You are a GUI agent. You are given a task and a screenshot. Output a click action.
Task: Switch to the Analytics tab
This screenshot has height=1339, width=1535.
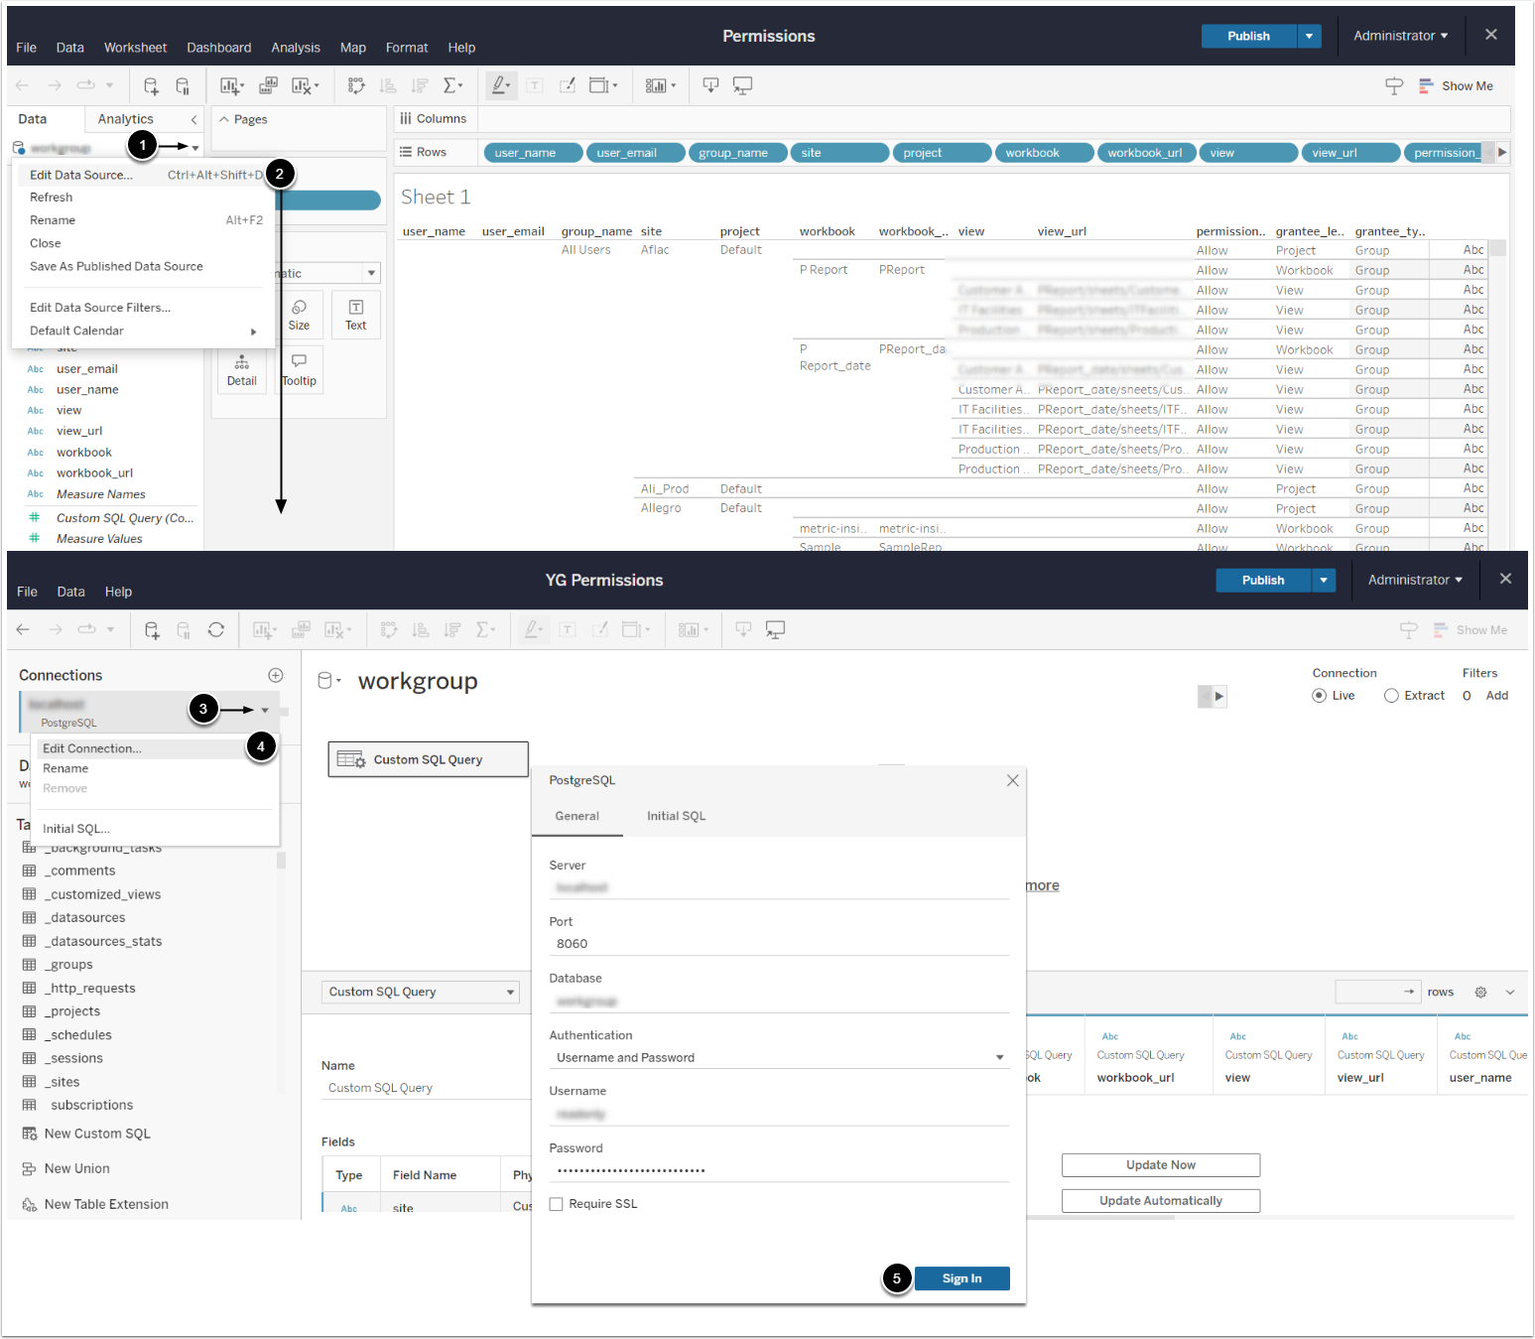tap(125, 119)
